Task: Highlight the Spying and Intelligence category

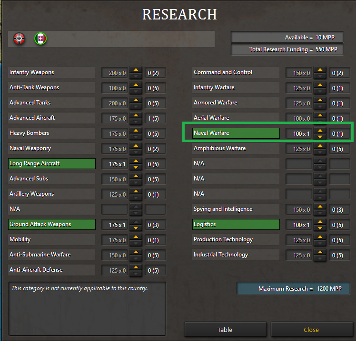Action: tap(236, 209)
